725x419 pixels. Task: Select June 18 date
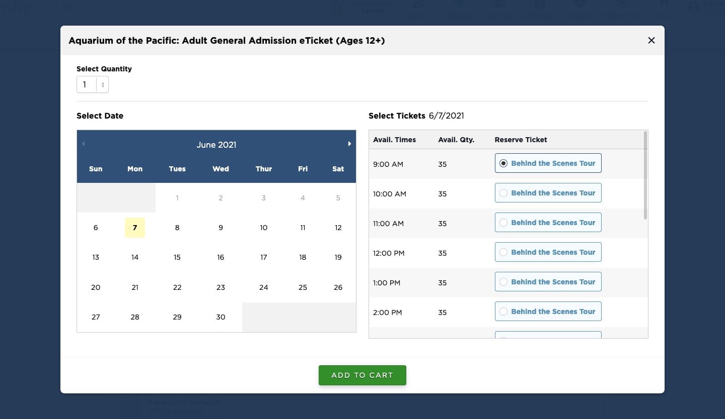303,257
